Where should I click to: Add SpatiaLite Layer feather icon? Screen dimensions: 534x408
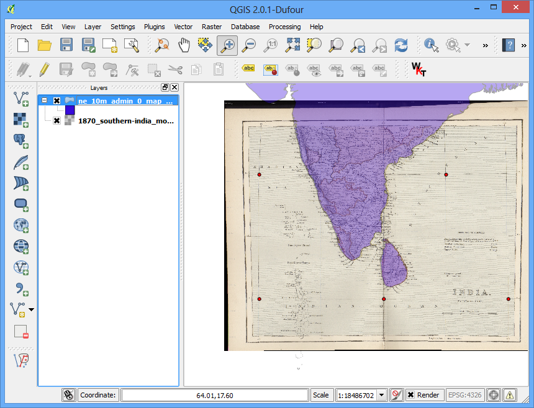(x=21, y=162)
